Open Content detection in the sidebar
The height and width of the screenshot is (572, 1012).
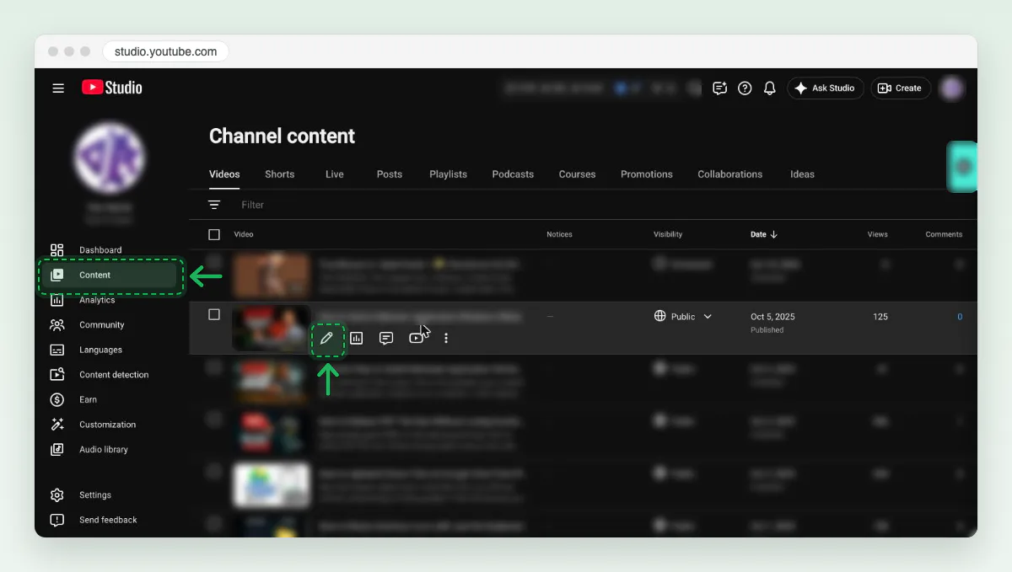coord(110,375)
